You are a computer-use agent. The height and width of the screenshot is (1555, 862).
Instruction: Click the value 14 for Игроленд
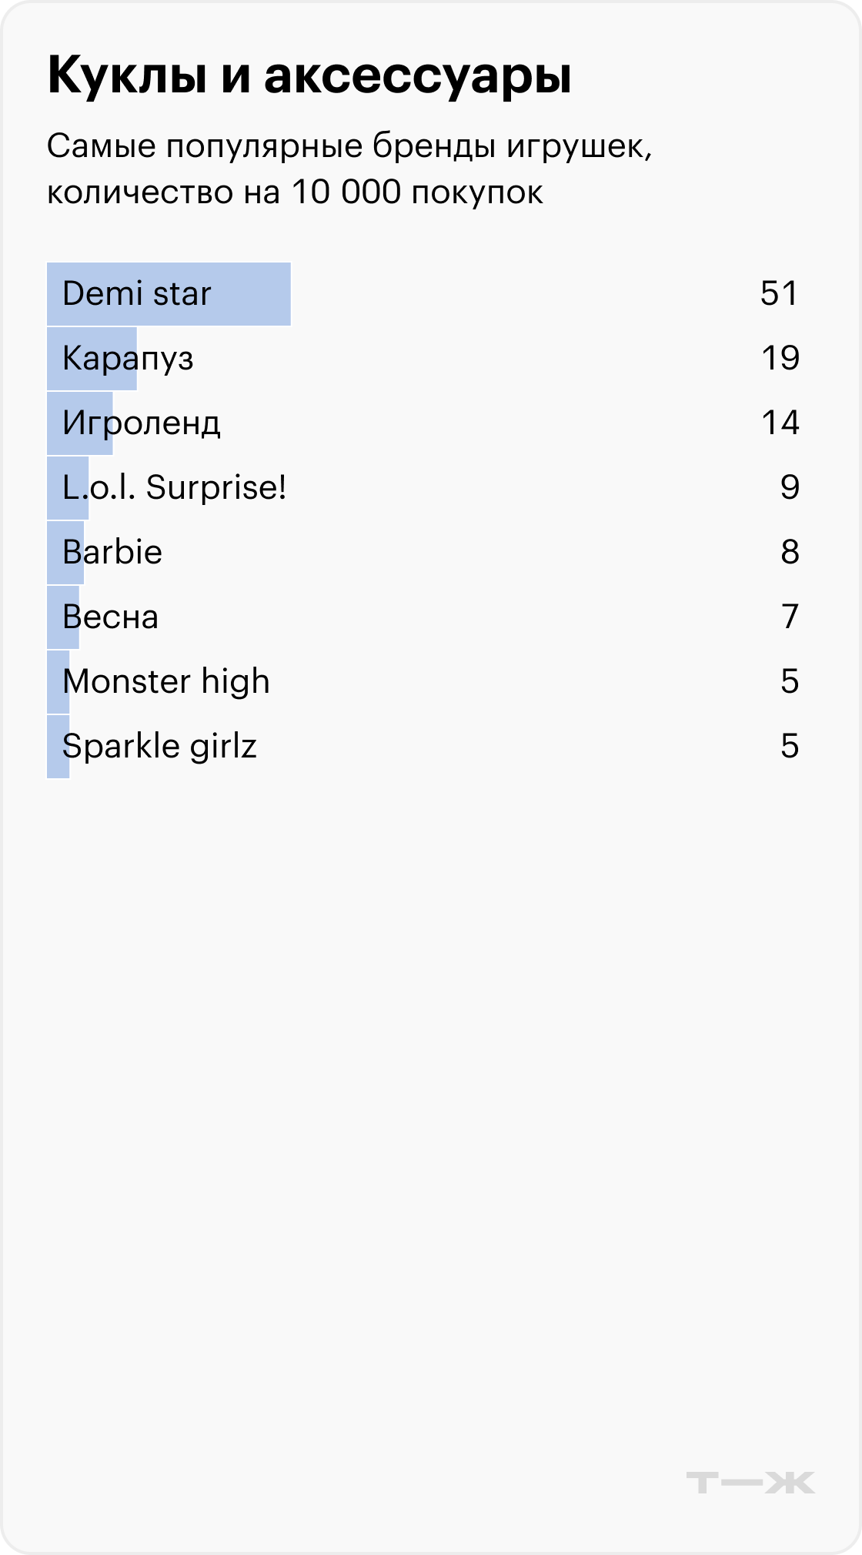coord(780,423)
